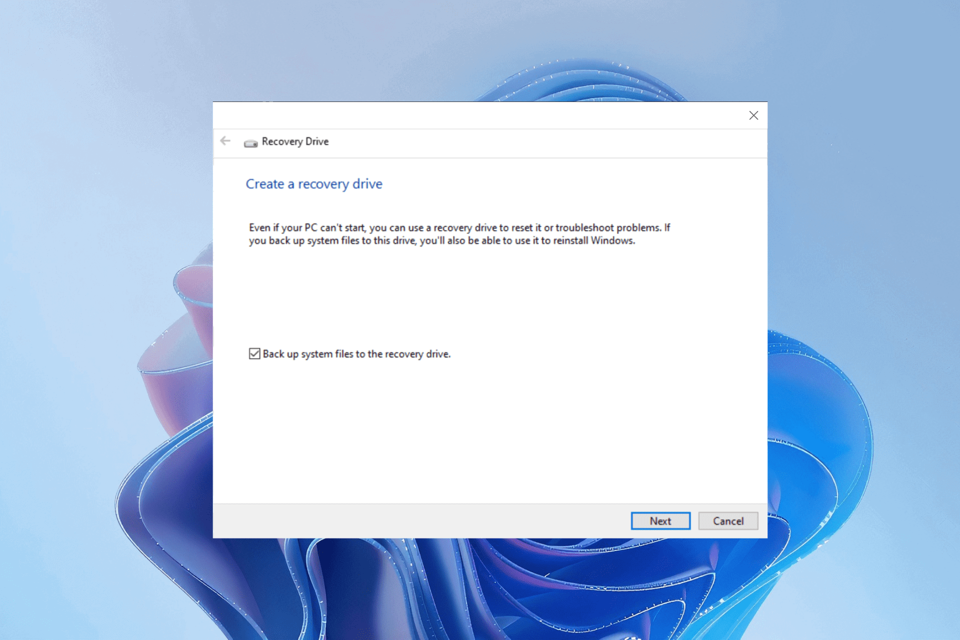Click the back arrow in Recovery Drive wizard
Viewport: 960px width, 640px height.
pyautogui.click(x=225, y=141)
